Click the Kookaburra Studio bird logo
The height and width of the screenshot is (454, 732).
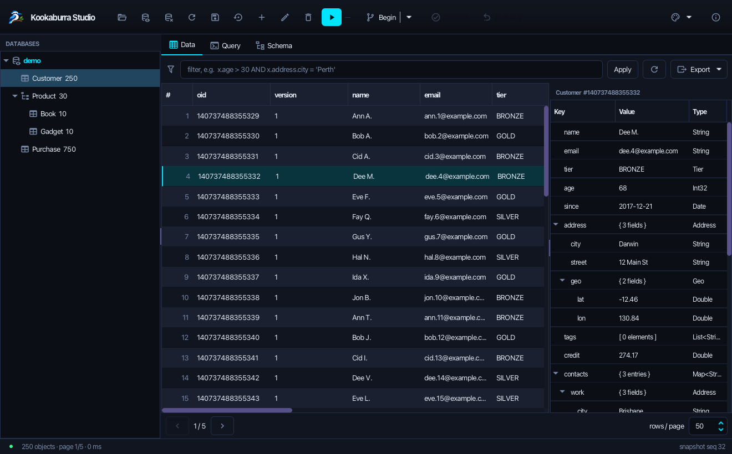point(16,17)
